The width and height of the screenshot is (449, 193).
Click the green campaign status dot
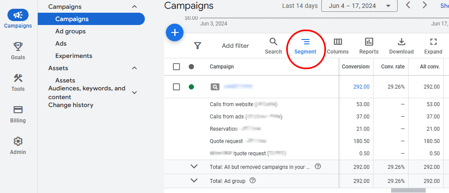click(x=191, y=87)
